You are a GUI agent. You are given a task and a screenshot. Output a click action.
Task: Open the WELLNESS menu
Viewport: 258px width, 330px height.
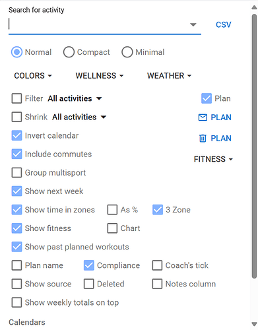100,76
